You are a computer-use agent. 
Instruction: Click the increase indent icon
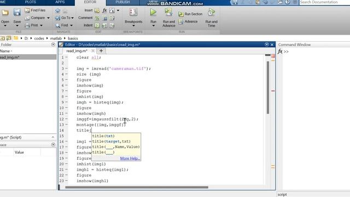point(104,26)
